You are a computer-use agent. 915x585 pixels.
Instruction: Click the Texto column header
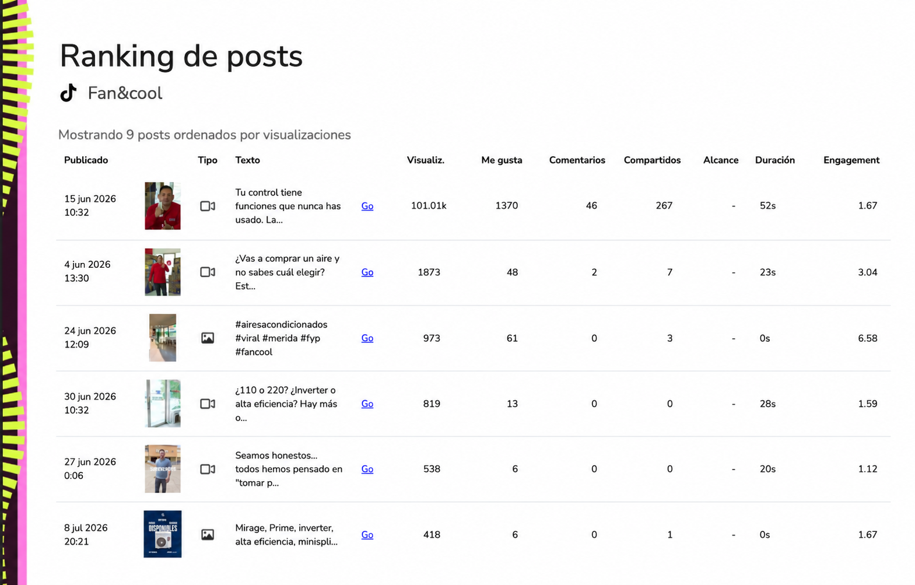[248, 160]
